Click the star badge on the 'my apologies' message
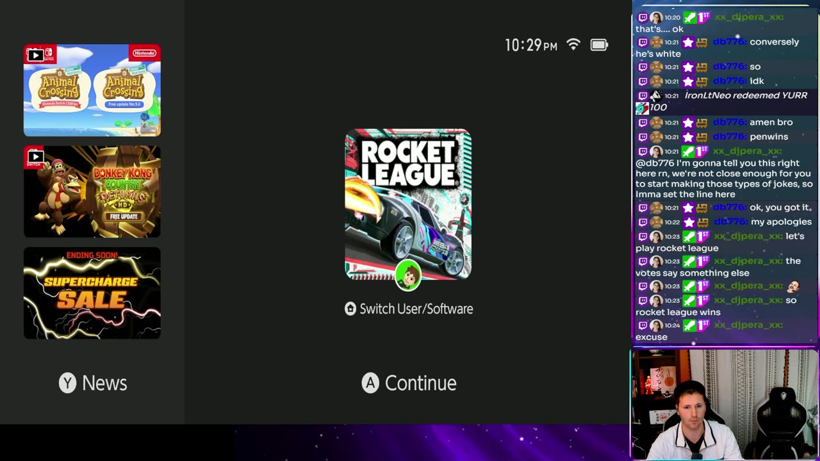Image resolution: width=820 pixels, height=461 pixels. [689, 222]
